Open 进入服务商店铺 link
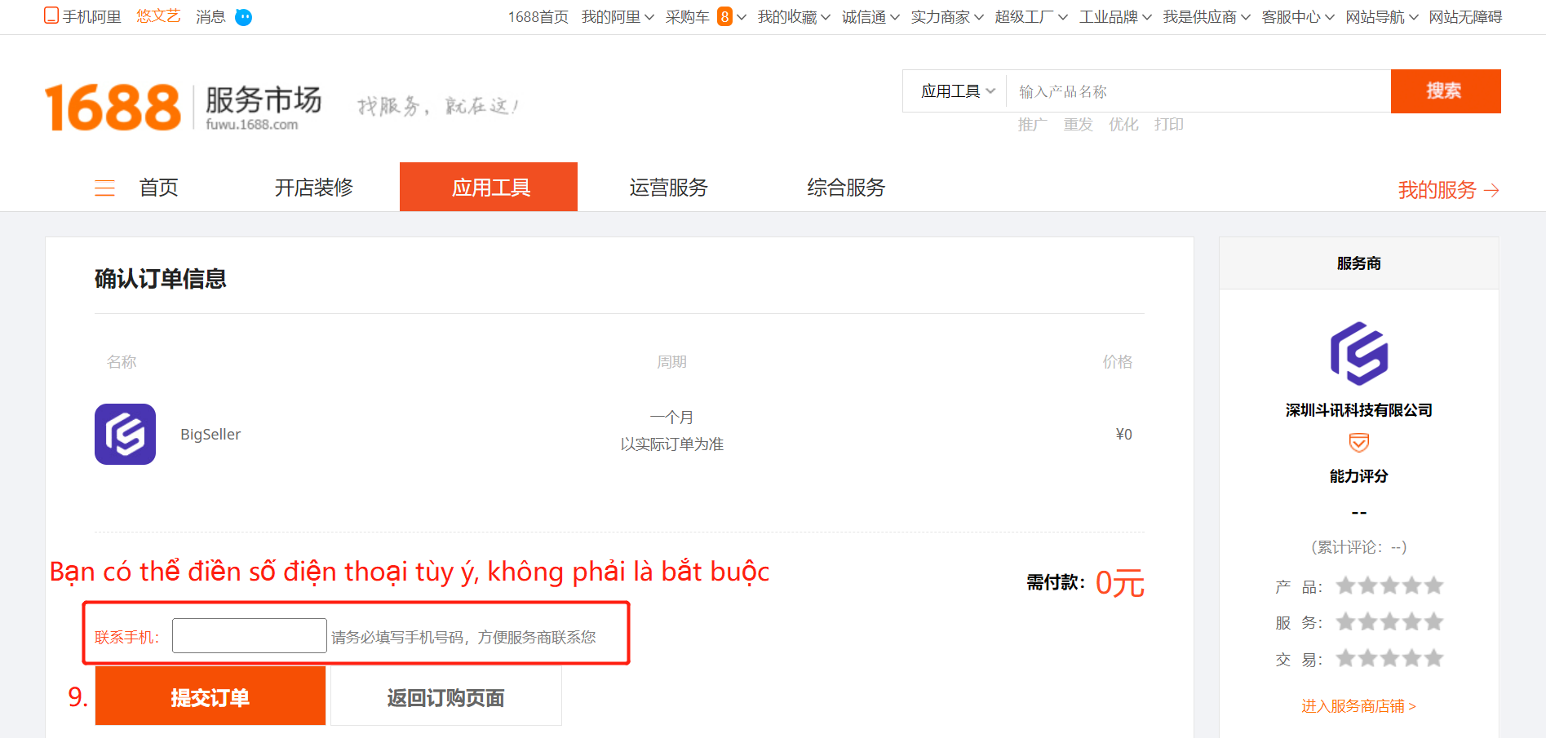This screenshot has width=1546, height=738. [x=1358, y=706]
